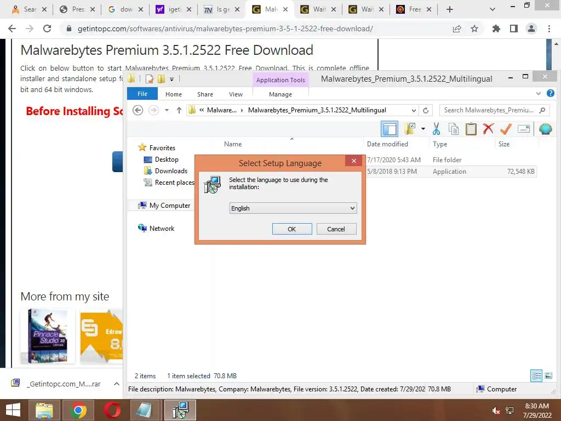561x421 pixels.
Task: Click the Properties quick access icon
Action: (x=149, y=79)
